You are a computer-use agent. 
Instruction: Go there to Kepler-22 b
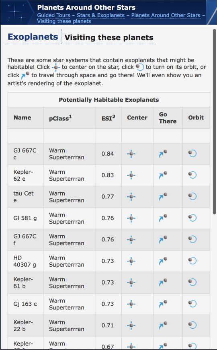click(x=163, y=325)
